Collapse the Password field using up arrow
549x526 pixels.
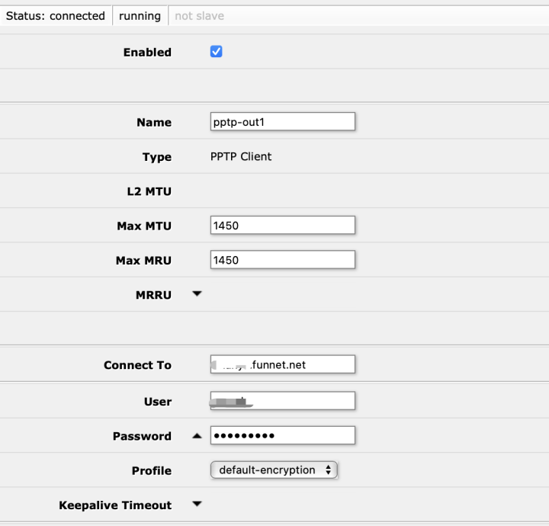point(197,436)
